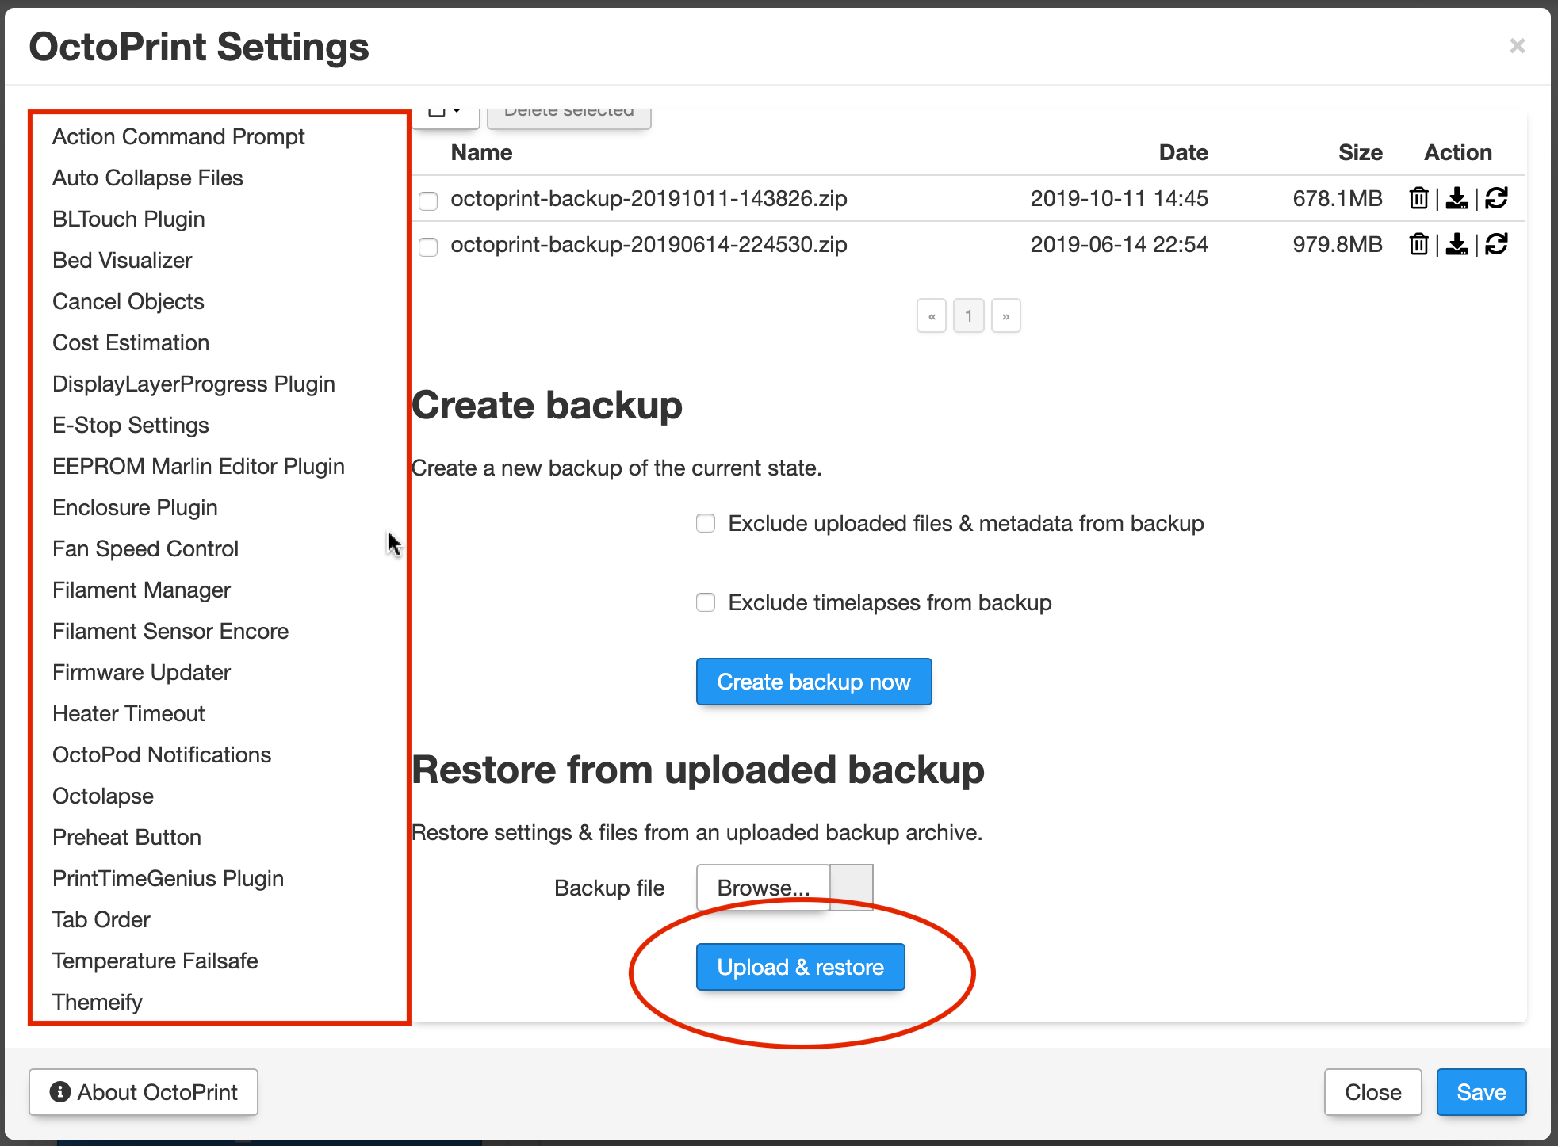The width and height of the screenshot is (1558, 1146).
Task: Select page 1 in pagination
Action: pos(969,316)
